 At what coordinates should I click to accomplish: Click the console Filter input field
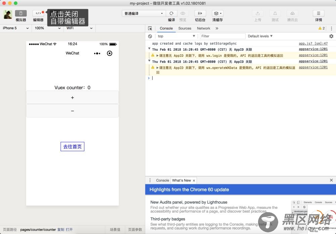click(x=222, y=36)
